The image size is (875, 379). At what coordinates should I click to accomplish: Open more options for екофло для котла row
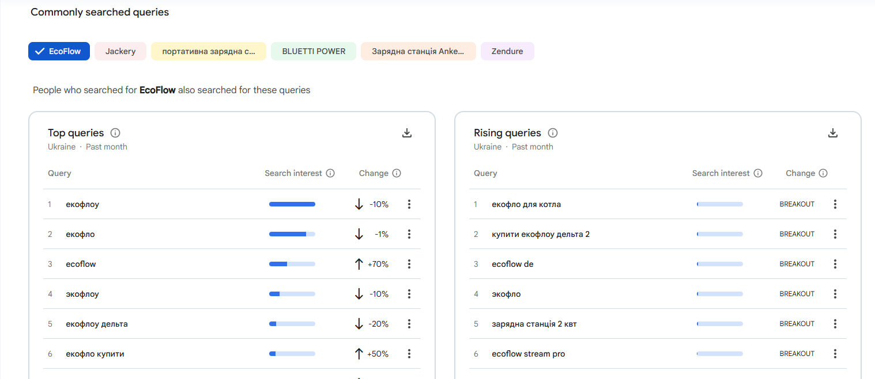click(835, 204)
